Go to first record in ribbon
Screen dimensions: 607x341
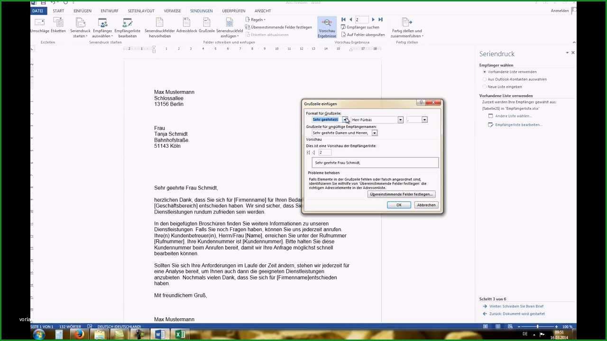coord(343,19)
